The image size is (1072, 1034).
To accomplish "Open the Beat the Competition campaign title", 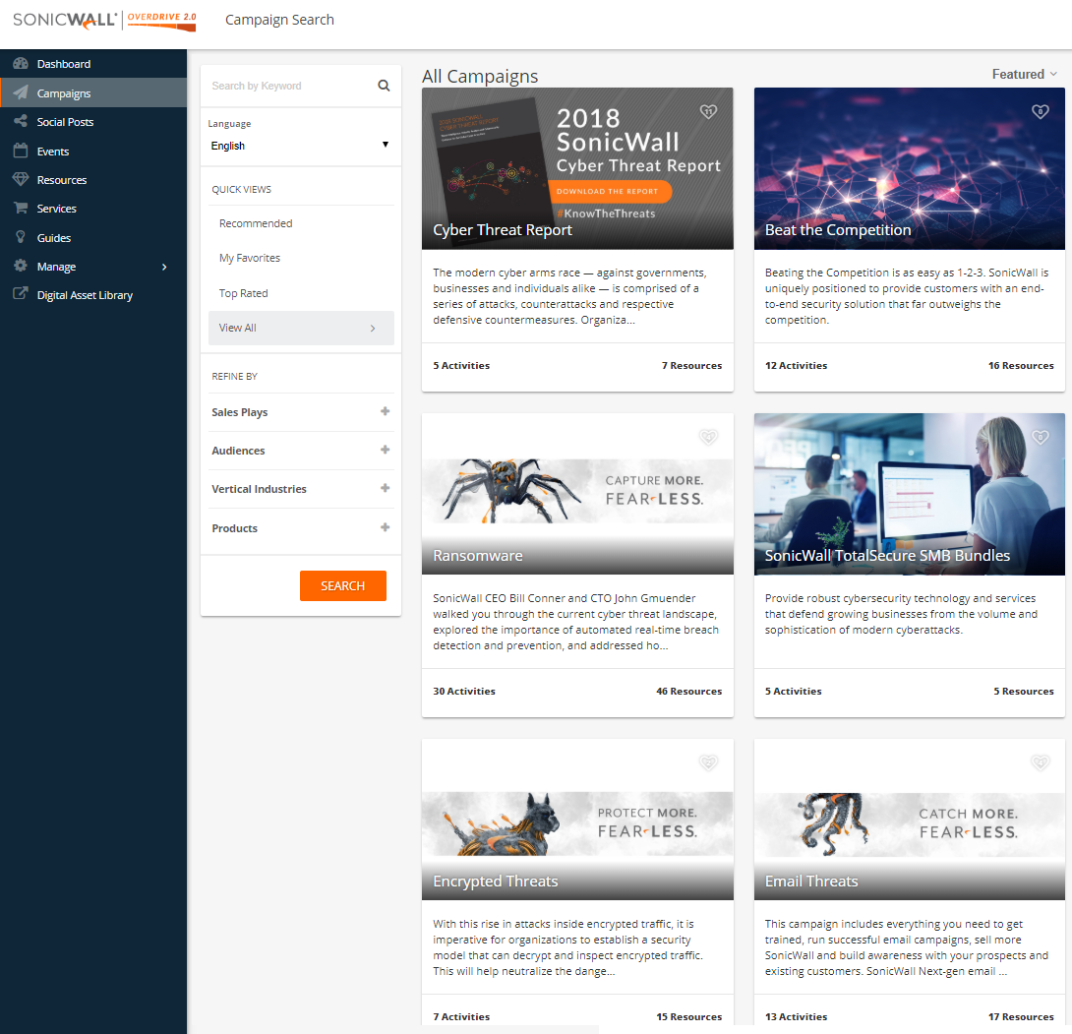I will click(838, 230).
